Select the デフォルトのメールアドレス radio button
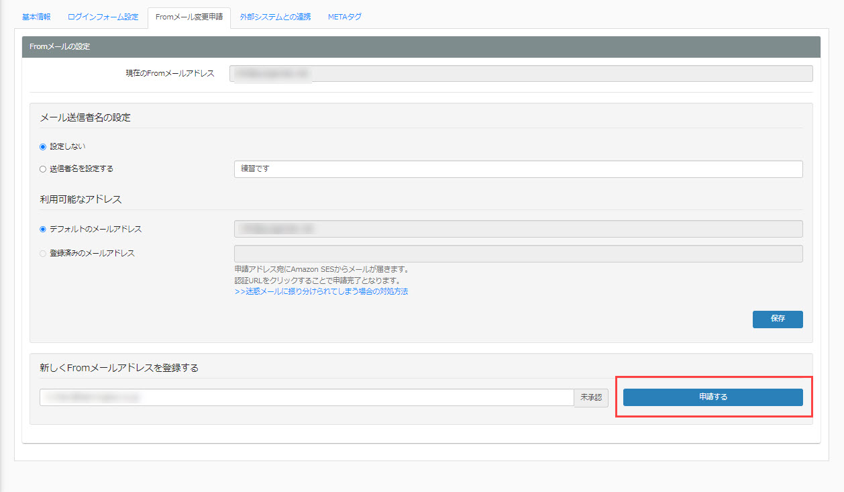The height and width of the screenshot is (492, 844). [43, 229]
